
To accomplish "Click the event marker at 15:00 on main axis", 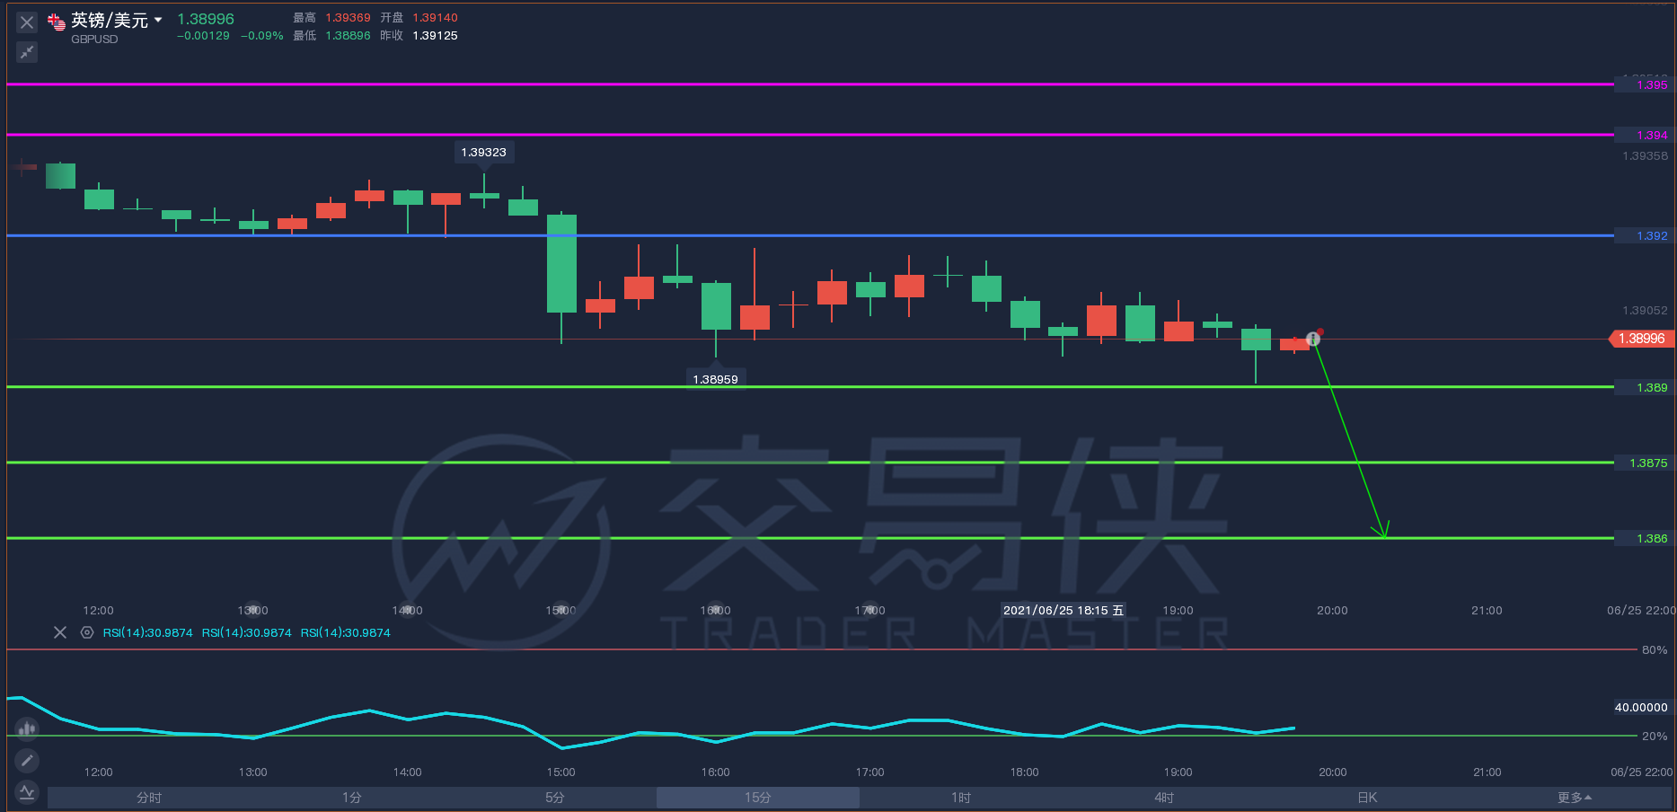I will pyautogui.click(x=561, y=610).
